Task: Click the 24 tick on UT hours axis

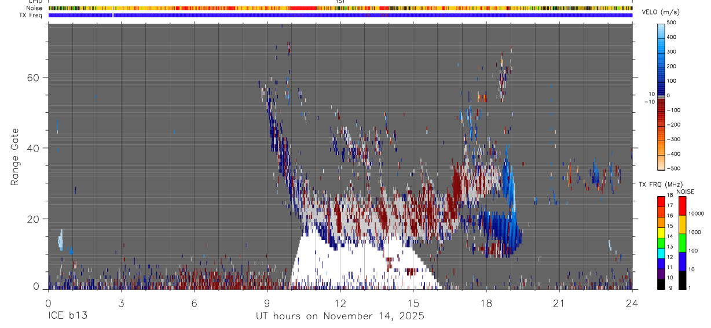Action: 632,303
